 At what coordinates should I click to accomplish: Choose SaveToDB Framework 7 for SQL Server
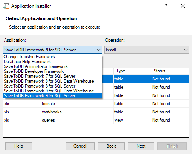click(x=52, y=76)
